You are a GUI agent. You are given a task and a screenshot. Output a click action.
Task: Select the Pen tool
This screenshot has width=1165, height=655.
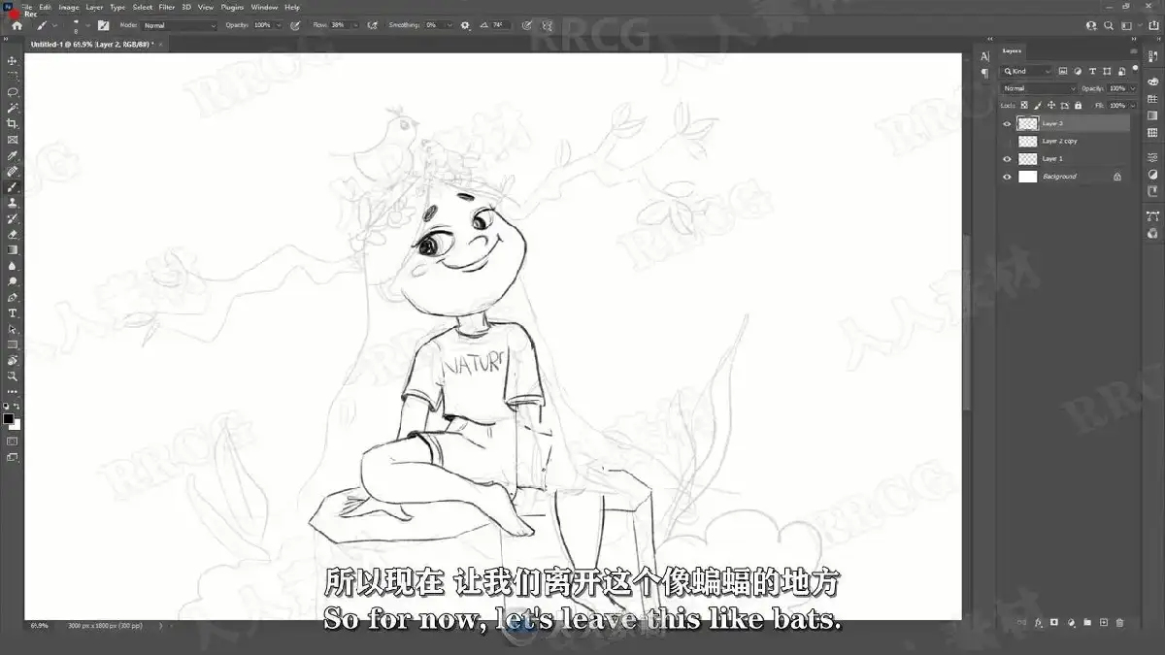click(13, 297)
